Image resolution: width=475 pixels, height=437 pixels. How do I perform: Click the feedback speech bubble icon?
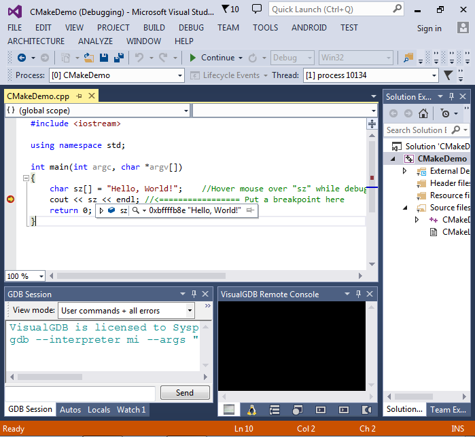[257, 9]
